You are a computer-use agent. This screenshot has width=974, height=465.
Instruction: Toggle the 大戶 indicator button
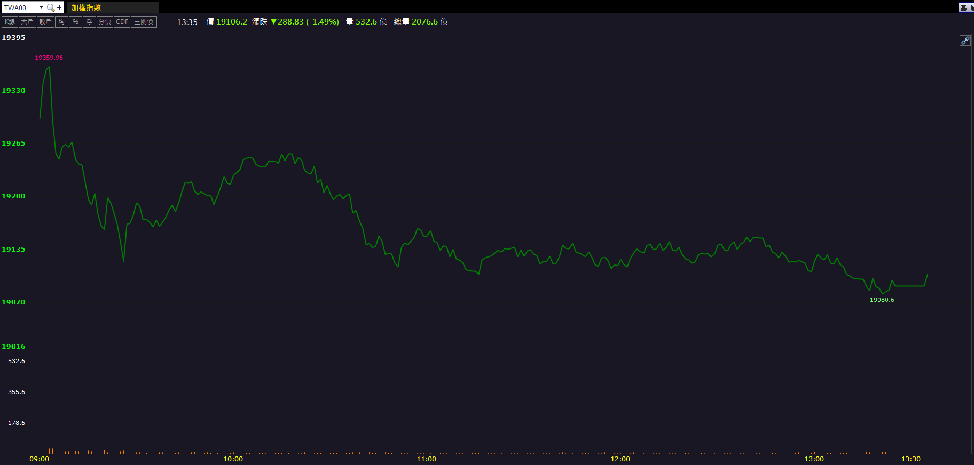27,22
